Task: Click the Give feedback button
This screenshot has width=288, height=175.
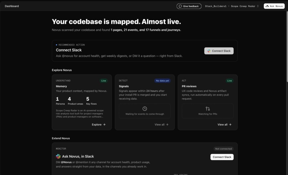Action: click(x=189, y=6)
